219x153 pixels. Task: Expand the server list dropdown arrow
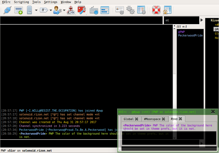[36, 10]
